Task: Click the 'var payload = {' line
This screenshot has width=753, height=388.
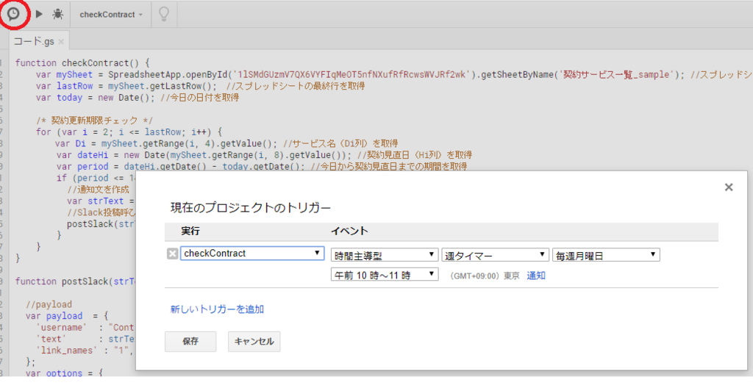Action: (x=67, y=316)
